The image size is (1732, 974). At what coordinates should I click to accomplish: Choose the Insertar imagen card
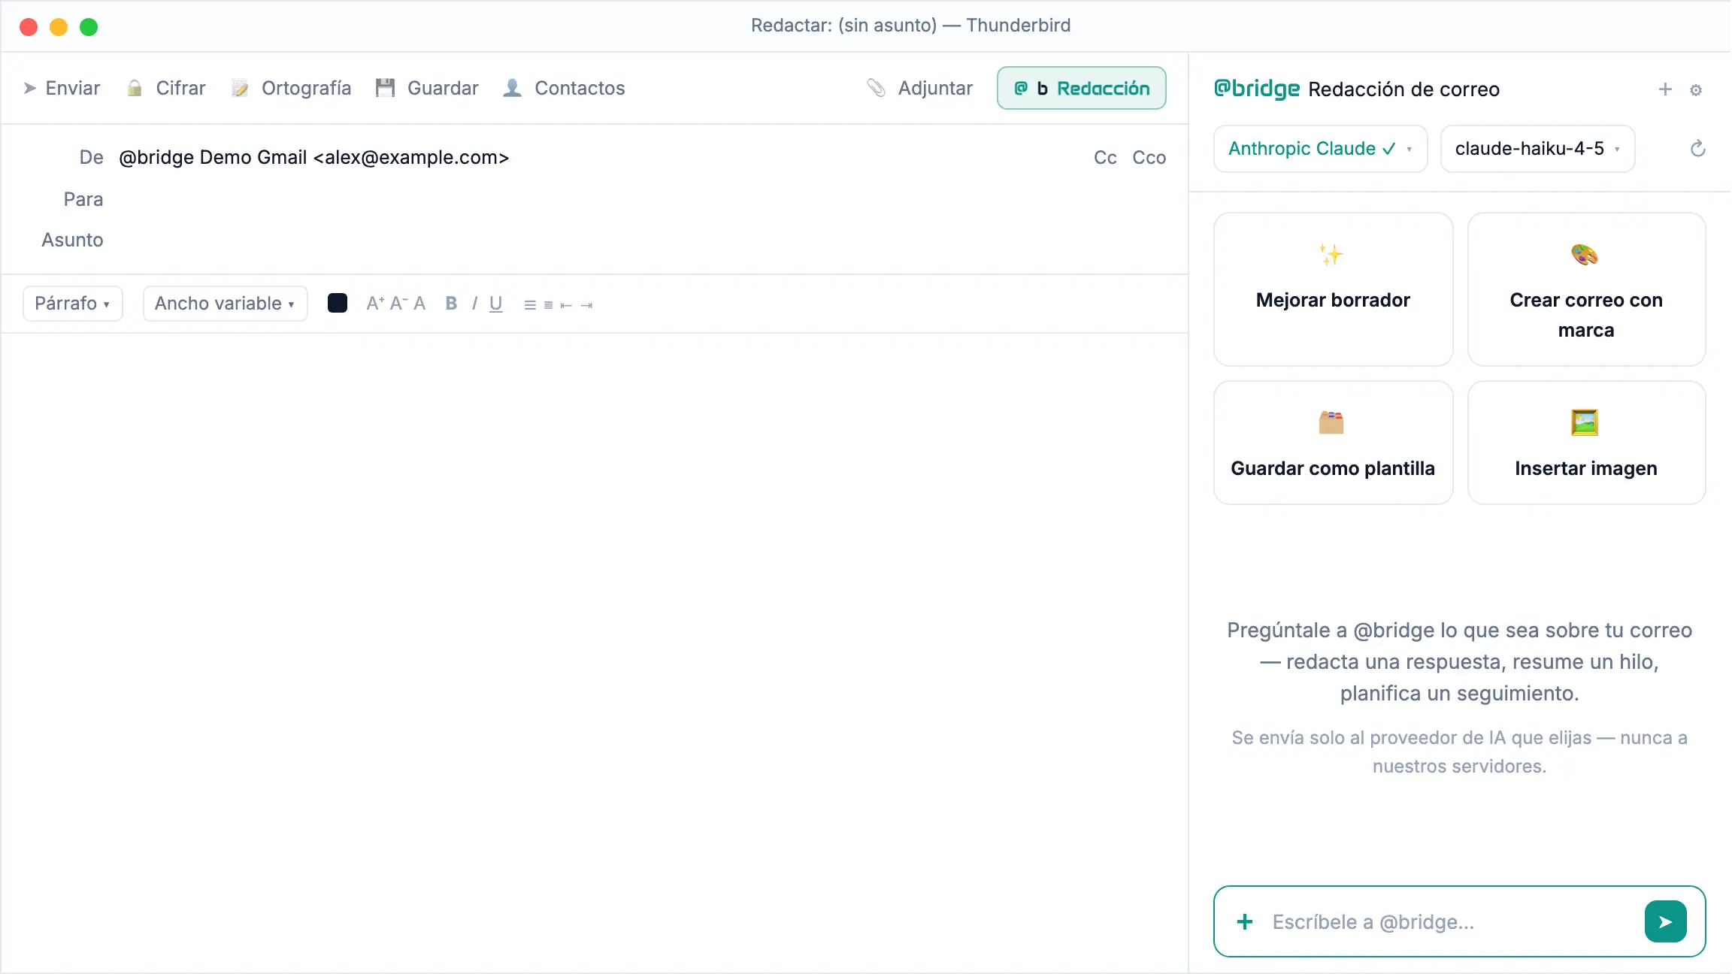click(1586, 443)
